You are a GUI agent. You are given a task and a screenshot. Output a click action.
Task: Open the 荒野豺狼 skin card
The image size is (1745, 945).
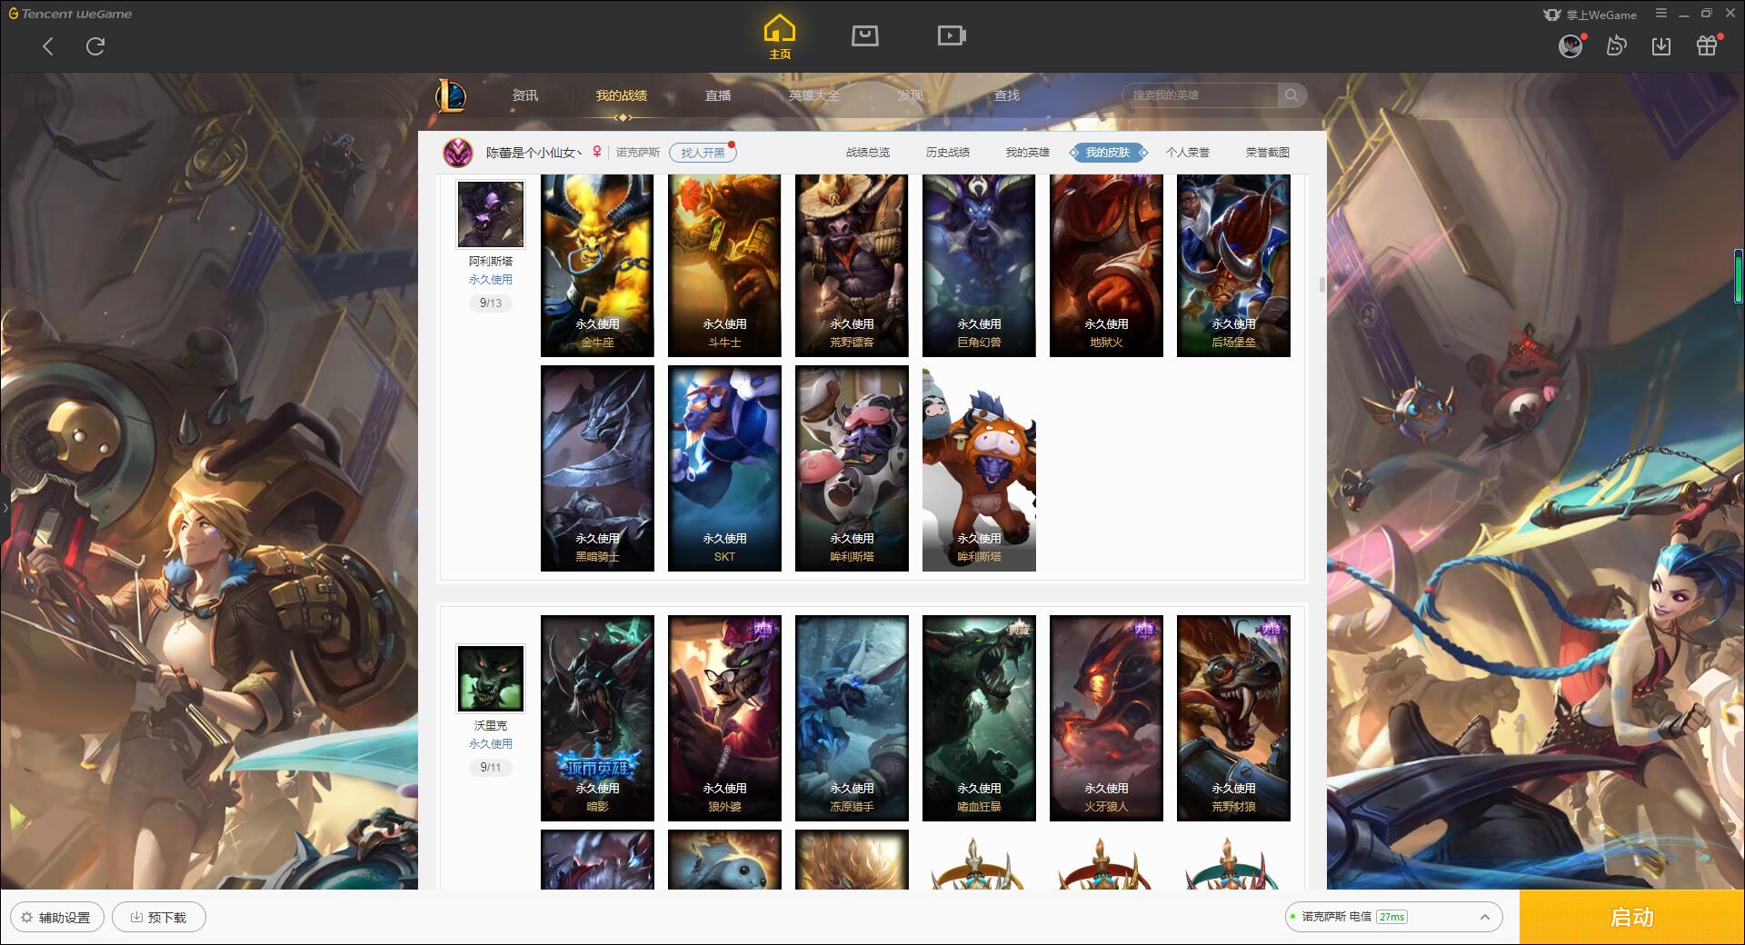(x=1233, y=718)
